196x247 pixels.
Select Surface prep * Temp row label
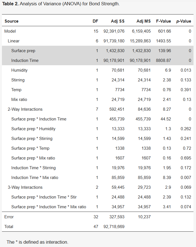30,148
